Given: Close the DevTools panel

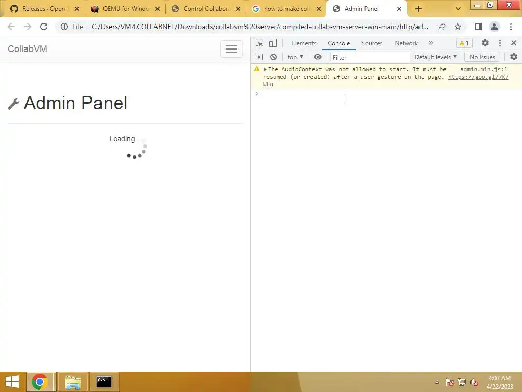Looking at the screenshot, I should pos(514,43).
